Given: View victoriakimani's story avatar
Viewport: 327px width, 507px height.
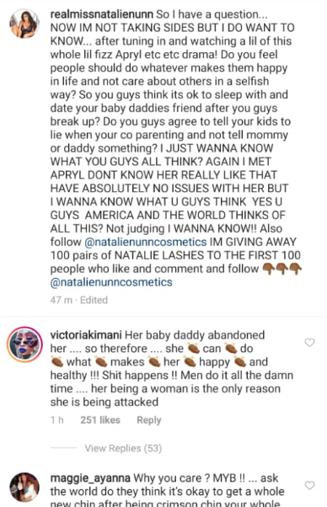Looking at the screenshot, I should point(24,344).
